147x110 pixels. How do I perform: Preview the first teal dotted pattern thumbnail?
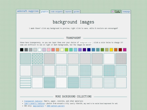(25, 59)
